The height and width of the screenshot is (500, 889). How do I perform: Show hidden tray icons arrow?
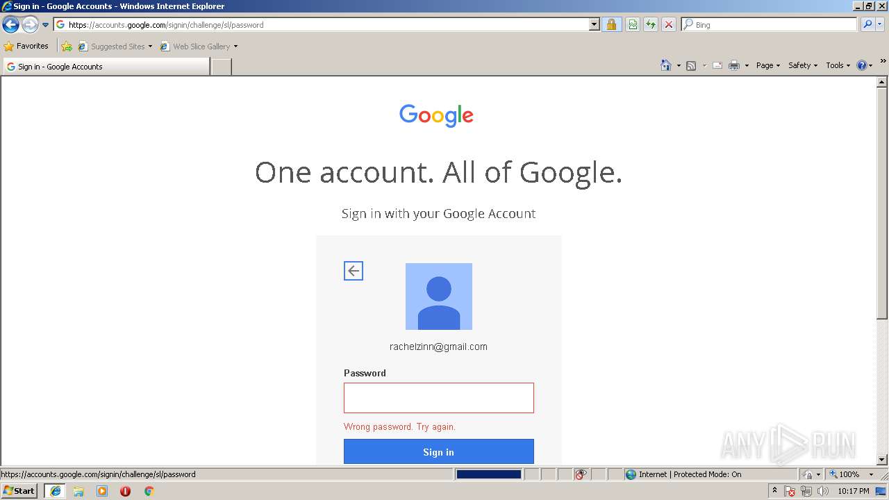coord(775,490)
